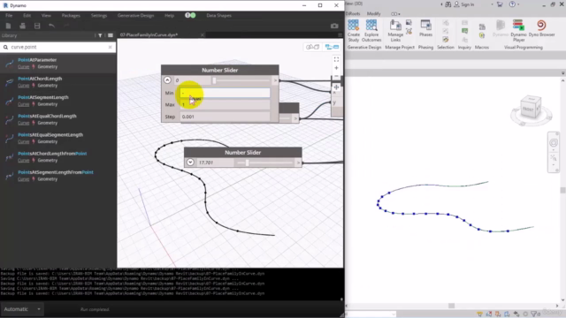Click Phases in Revit ribbon
This screenshot has height=318, width=566.
pyautogui.click(x=425, y=28)
